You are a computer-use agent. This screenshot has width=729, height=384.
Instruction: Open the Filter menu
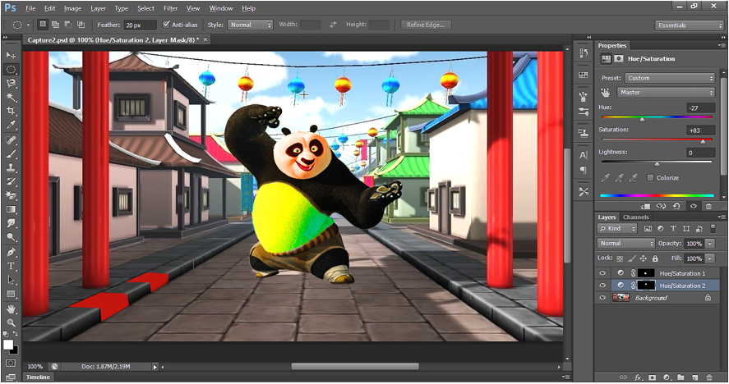click(171, 8)
